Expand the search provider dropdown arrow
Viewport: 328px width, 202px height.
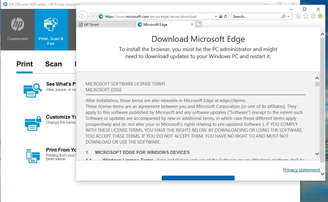[x=288, y=16]
